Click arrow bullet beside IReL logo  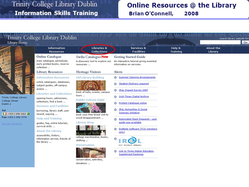115,139
